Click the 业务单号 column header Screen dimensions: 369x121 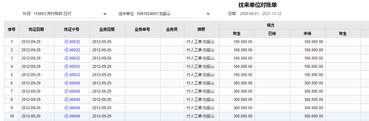(143, 29)
